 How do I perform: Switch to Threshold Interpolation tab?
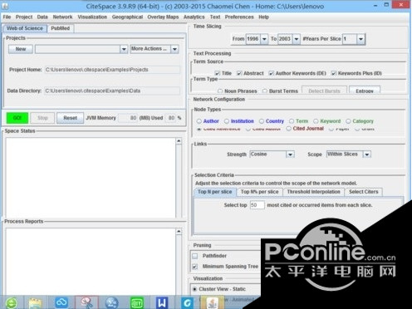click(x=313, y=192)
